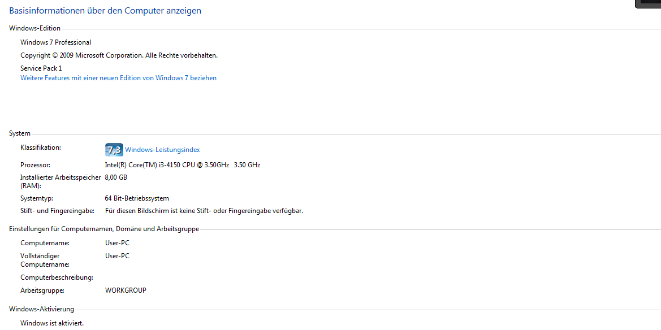
Task: Click the 'Einstellungen für Computernamen, Domäne und Arbeitsgruppe' header
Action: 104,229
